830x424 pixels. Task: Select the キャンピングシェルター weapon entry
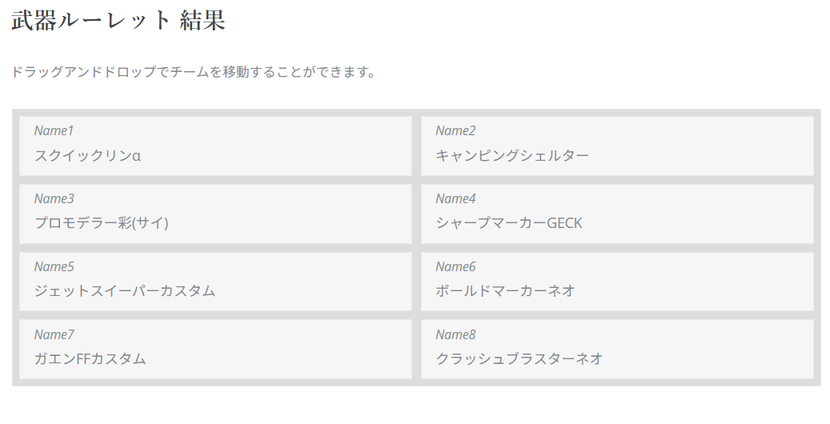(x=512, y=155)
